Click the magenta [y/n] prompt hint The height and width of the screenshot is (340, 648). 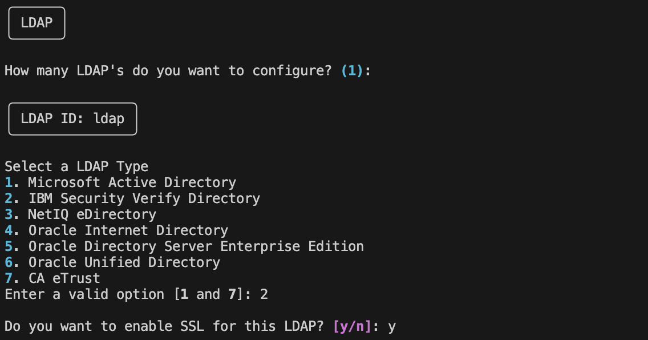tap(352, 326)
